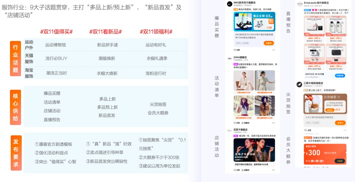This screenshot has height=182, width=355.
Task: Tap the reminder bell on ZARA post
Action: [x=243, y=123]
